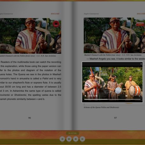Click the page number indicator field

tap(72, 133)
